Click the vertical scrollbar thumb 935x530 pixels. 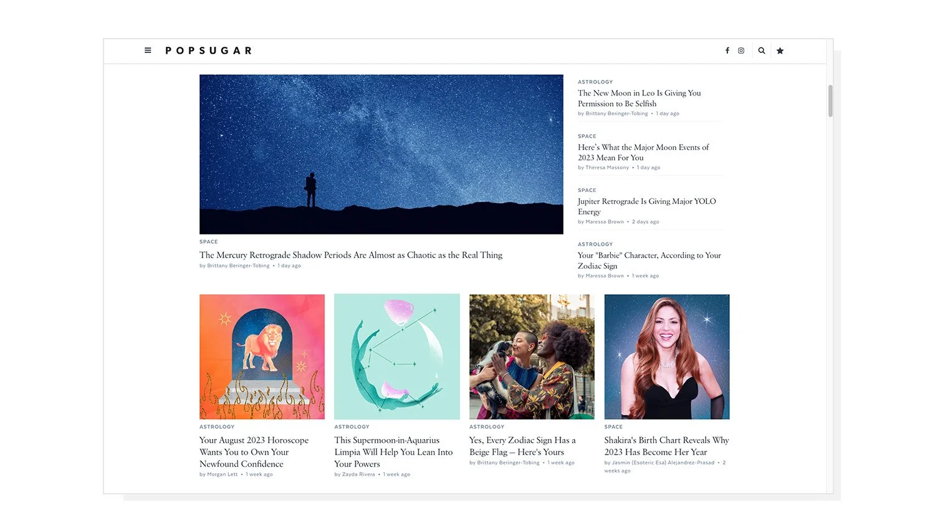point(830,101)
